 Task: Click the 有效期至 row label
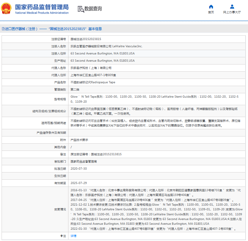point(60,183)
